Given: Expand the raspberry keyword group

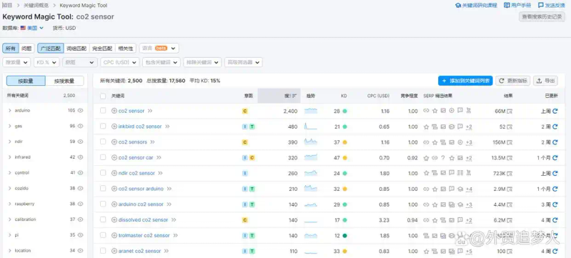Looking at the screenshot, I should pos(10,204).
